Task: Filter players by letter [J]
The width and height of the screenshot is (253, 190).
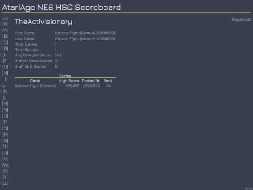Action: point(5,85)
